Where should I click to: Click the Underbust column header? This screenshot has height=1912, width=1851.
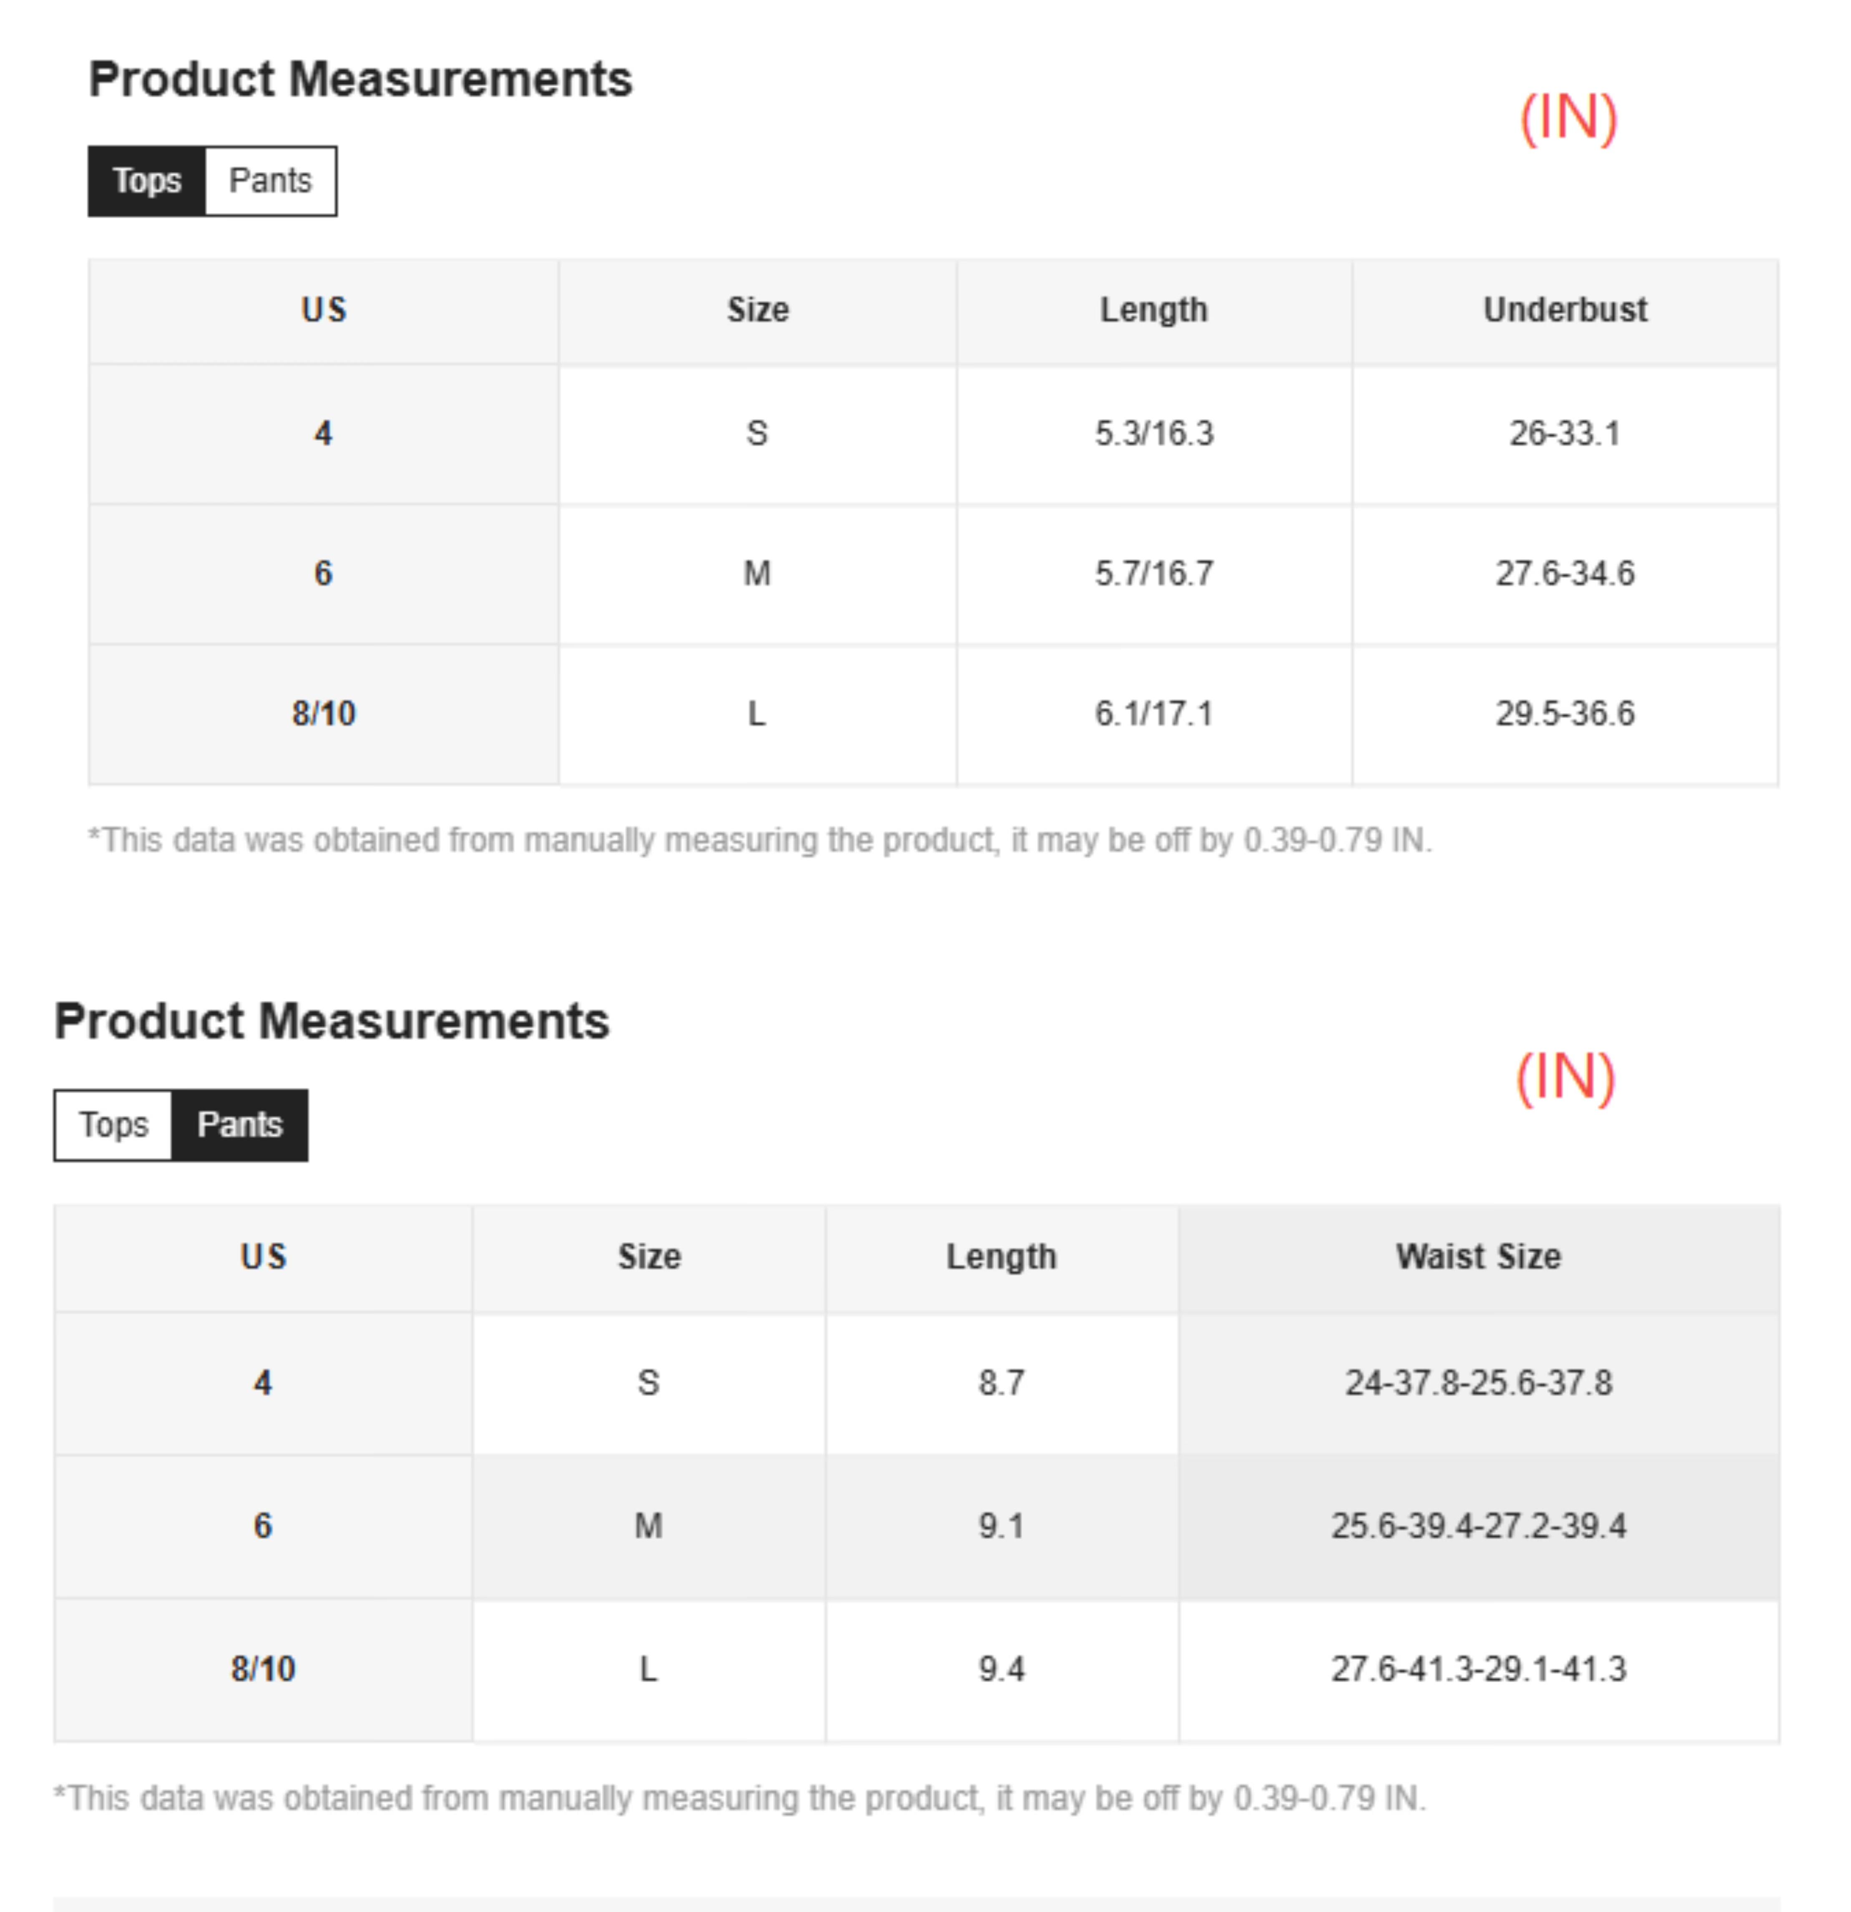pos(1564,310)
